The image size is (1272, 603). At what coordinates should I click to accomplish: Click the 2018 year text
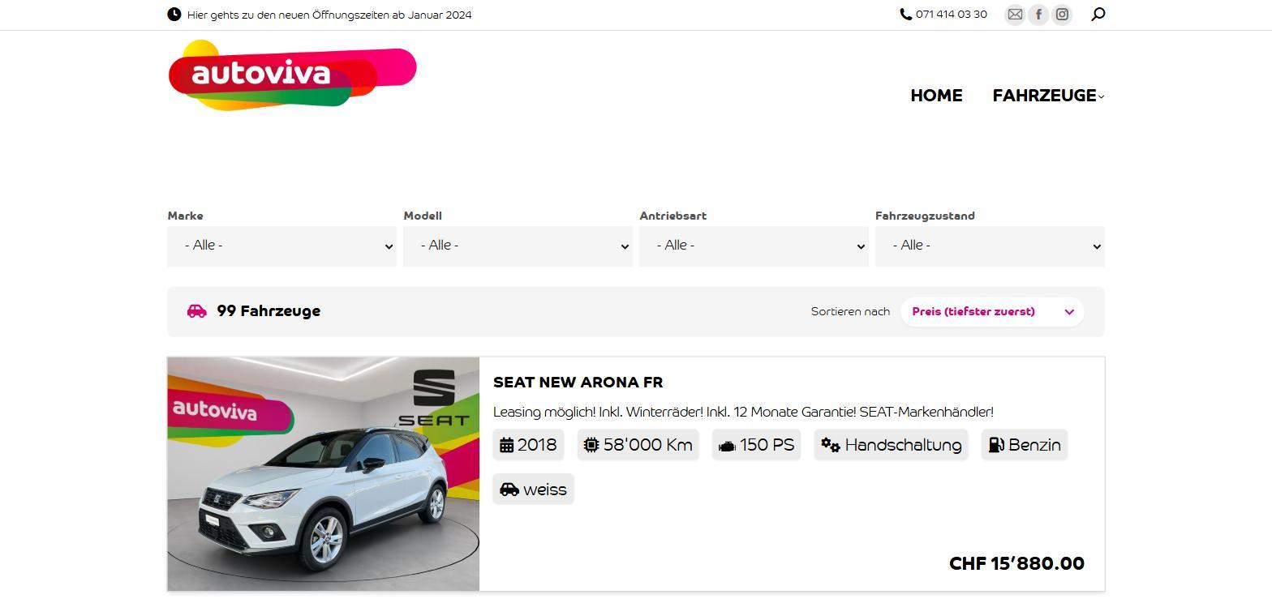point(537,445)
